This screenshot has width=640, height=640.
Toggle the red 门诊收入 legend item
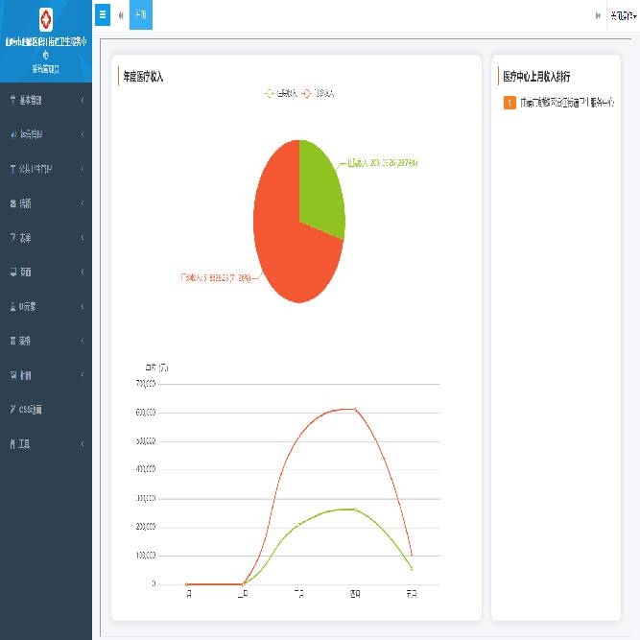[319, 93]
